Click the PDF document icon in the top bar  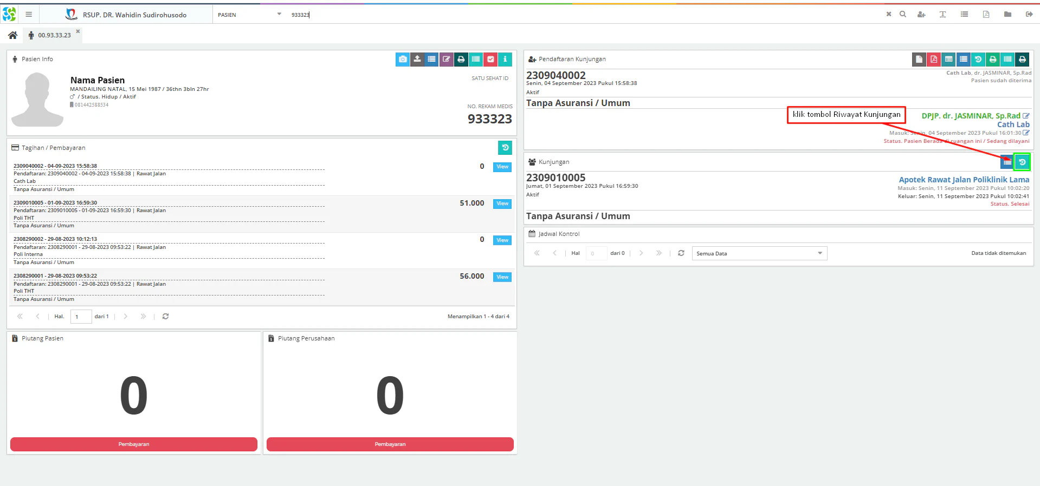pyautogui.click(x=986, y=14)
